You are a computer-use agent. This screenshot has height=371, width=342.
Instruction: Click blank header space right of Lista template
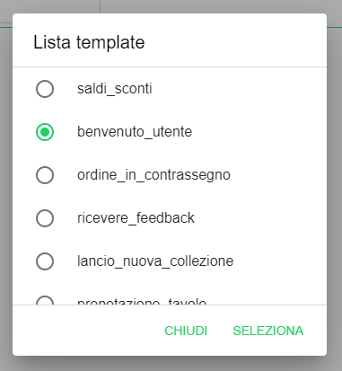(x=235, y=42)
